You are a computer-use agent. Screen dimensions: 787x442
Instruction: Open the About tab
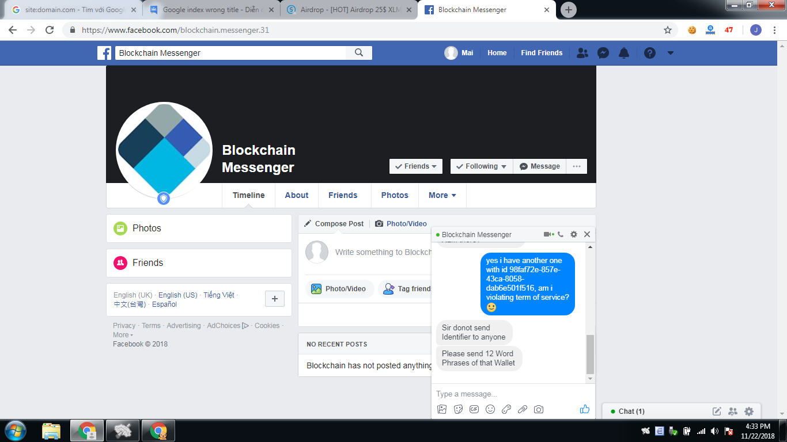click(297, 195)
